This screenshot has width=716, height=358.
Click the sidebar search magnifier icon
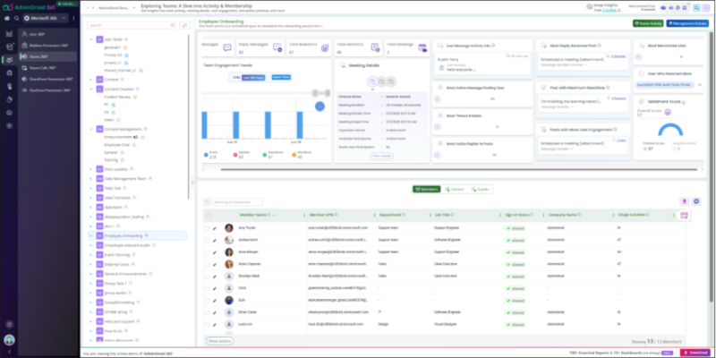[16, 18]
